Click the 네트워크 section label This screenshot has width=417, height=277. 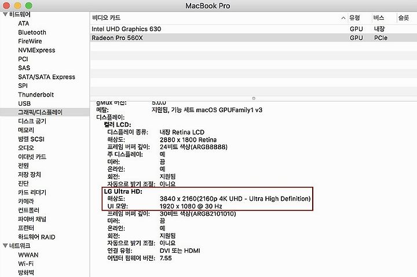tap(20, 246)
